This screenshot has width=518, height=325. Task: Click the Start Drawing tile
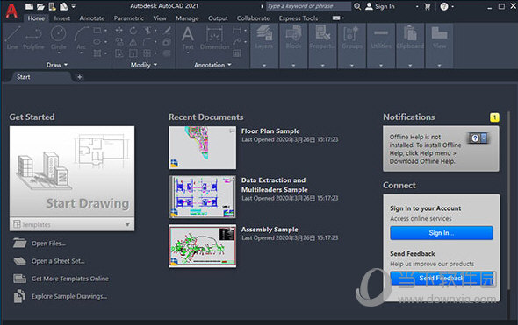tap(72, 172)
